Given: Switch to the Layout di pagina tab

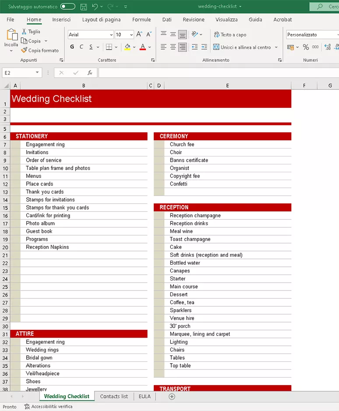Looking at the screenshot, I should [x=101, y=20].
